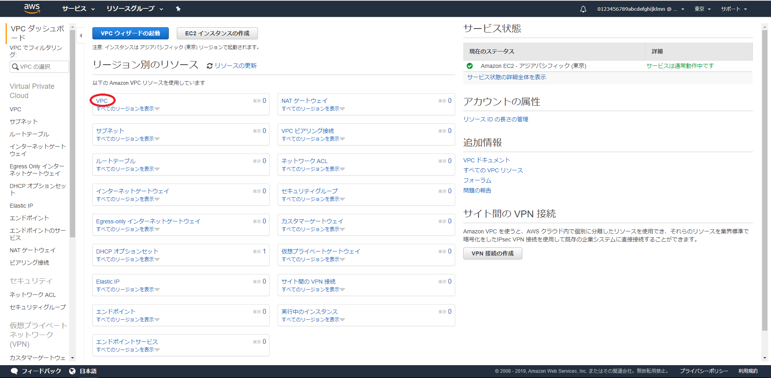Click the pin icon in the navigation bar

(x=178, y=8)
